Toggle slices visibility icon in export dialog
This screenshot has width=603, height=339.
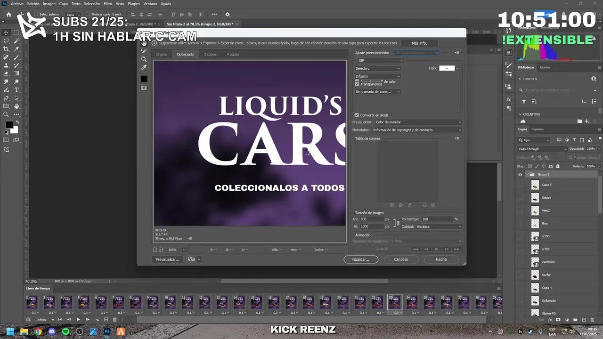point(144,88)
